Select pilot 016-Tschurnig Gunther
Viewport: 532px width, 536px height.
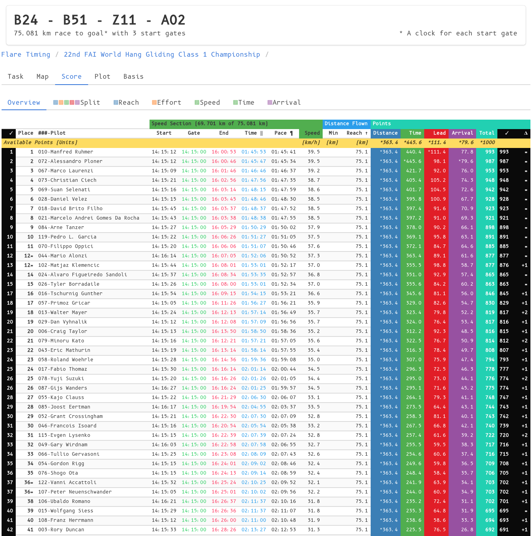(x=70, y=294)
